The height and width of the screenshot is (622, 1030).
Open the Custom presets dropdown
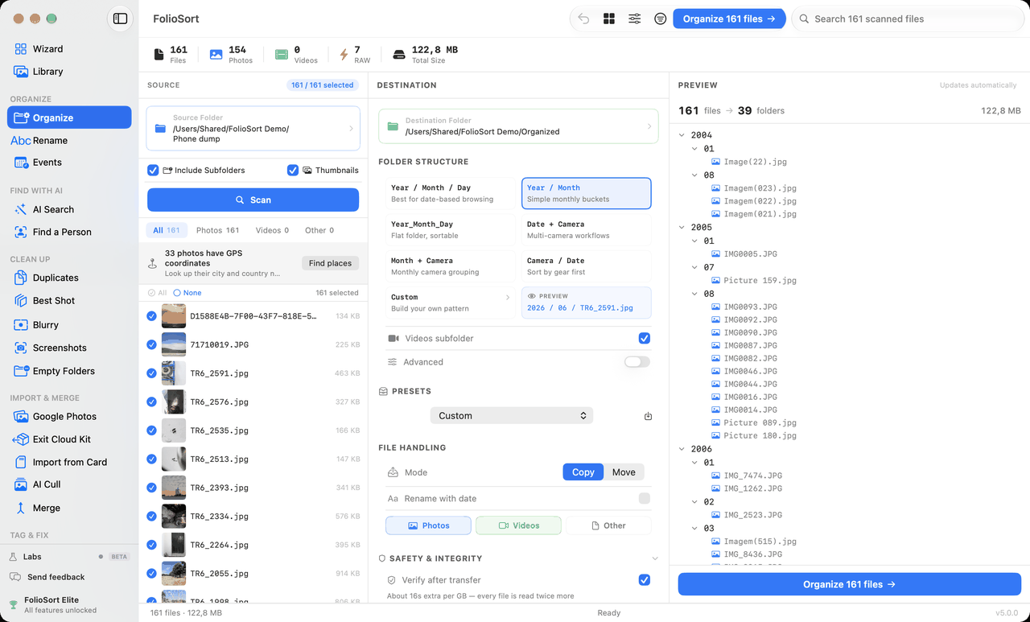point(512,416)
